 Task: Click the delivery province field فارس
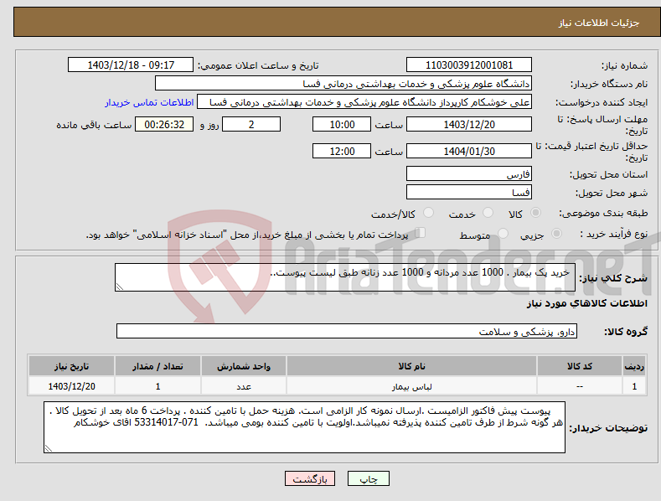pyautogui.click(x=469, y=173)
